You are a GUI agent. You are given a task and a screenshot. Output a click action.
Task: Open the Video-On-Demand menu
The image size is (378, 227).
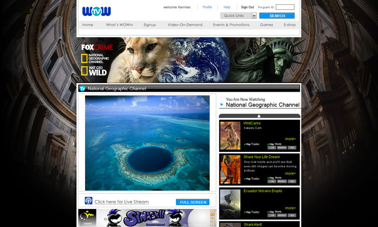click(x=185, y=25)
